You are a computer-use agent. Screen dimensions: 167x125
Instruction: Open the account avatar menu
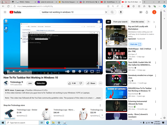click(x=154, y=12)
